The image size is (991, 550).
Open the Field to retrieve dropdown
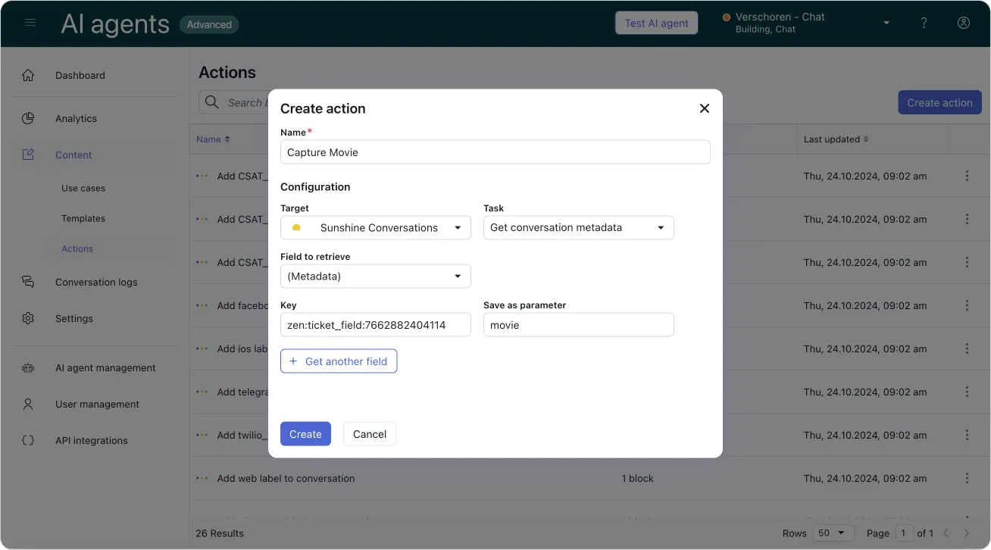(375, 277)
